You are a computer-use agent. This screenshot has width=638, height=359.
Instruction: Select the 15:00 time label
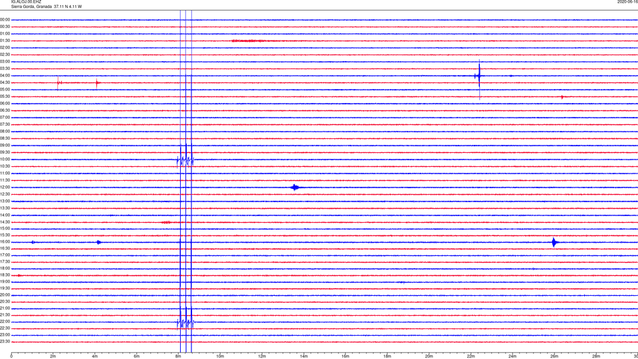5,228
